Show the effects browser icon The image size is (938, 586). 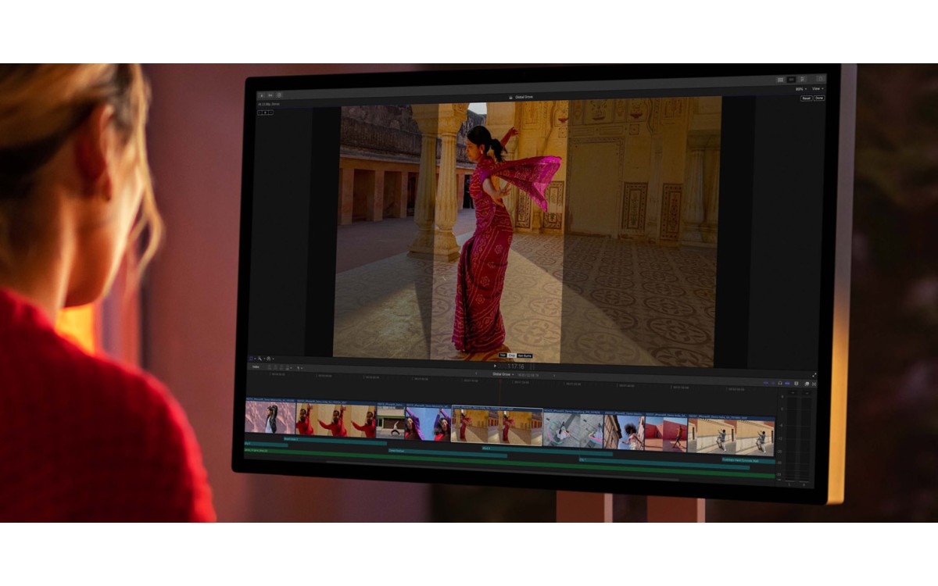[807, 384]
